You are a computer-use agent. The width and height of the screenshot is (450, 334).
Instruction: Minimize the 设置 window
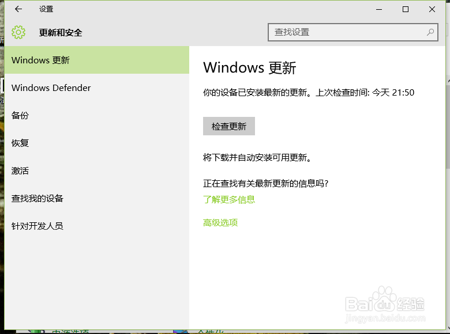(379, 9)
